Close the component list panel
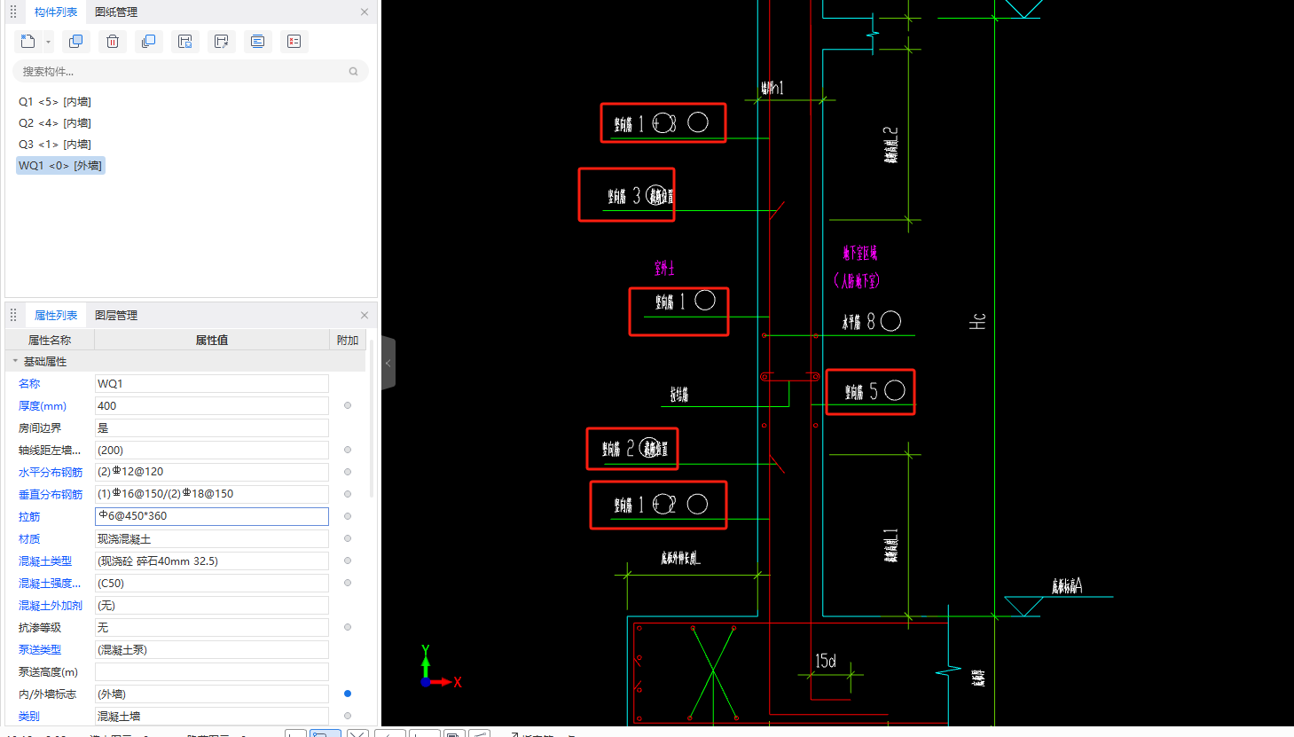The image size is (1294, 737). pyautogui.click(x=365, y=12)
